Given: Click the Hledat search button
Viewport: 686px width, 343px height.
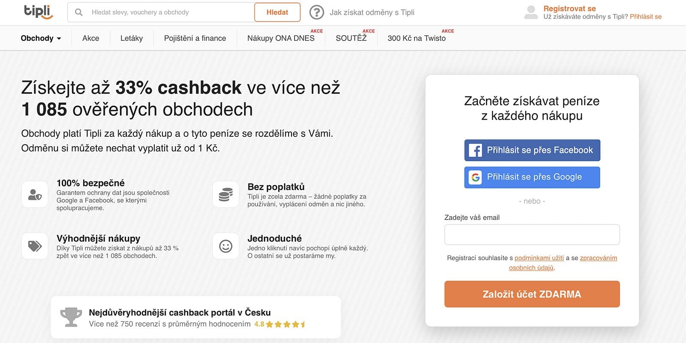Looking at the screenshot, I should tap(277, 12).
